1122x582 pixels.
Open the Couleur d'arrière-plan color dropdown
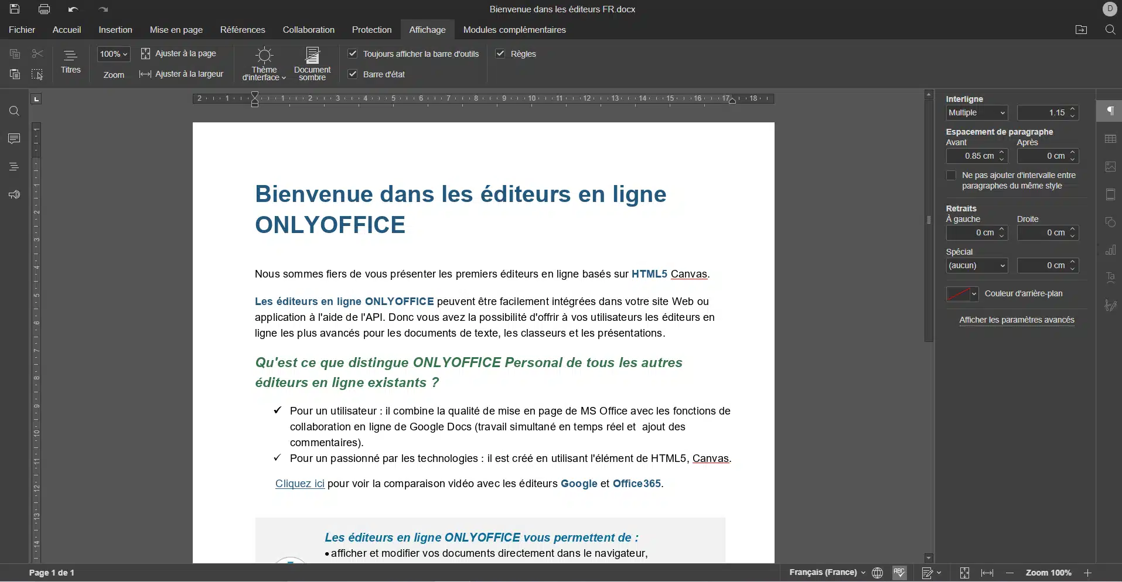coord(962,294)
